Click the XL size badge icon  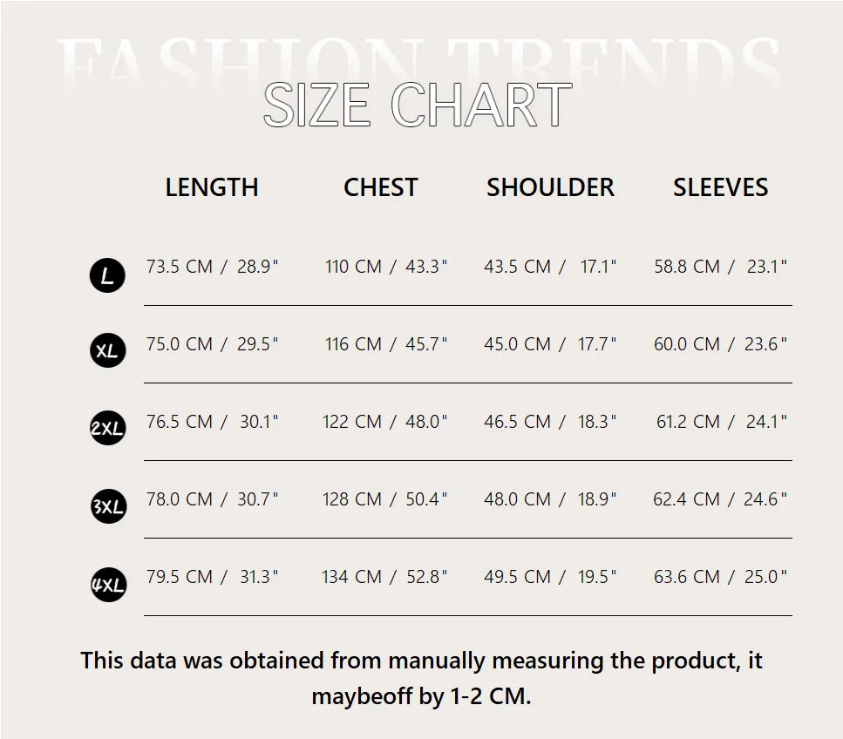tap(107, 351)
